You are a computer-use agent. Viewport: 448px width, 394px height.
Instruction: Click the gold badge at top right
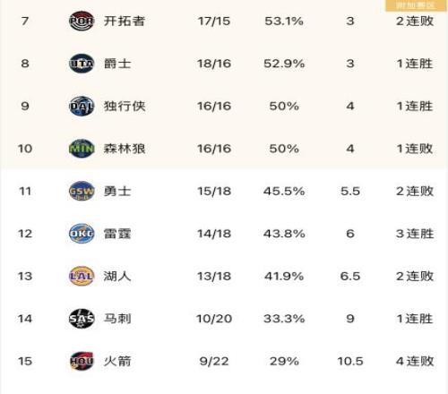point(416,5)
